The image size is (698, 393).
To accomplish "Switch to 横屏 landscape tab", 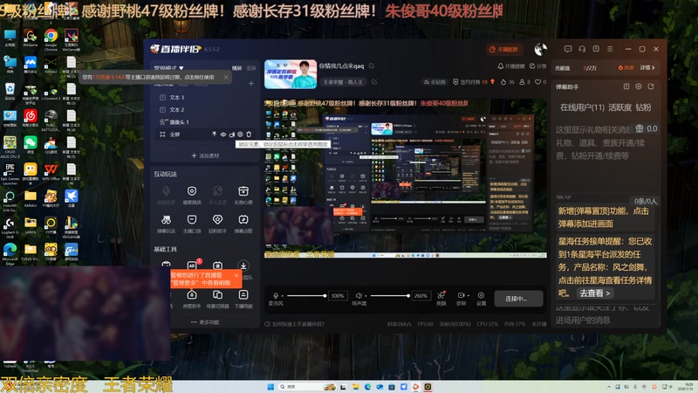I will tap(236, 68).
